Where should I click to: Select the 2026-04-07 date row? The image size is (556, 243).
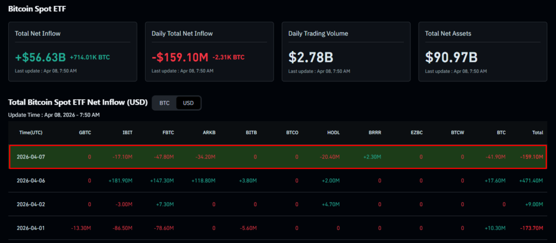278,157
